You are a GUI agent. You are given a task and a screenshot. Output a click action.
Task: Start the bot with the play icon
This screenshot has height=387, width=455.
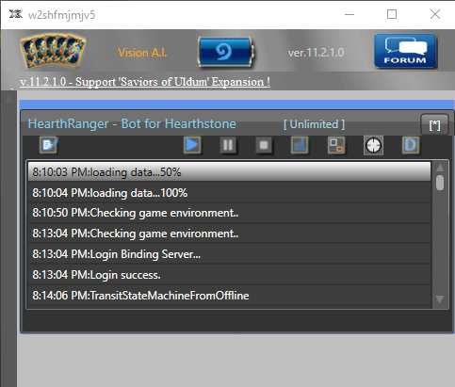pos(192,145)
